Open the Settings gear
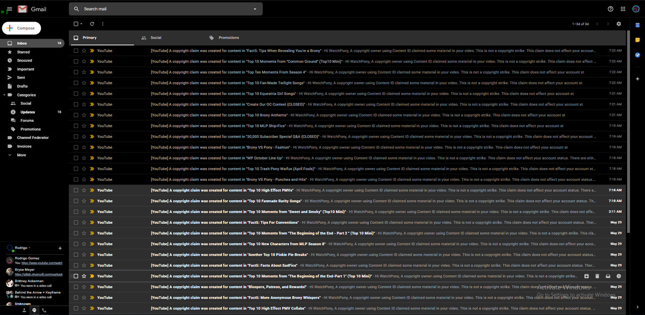The height and width of the screenshot is (315, 645). pos(619,24)
